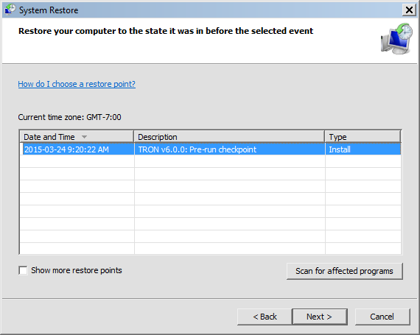Click the Restore your computer heading text
Screen dimensions: 420x335
[166, 31]
